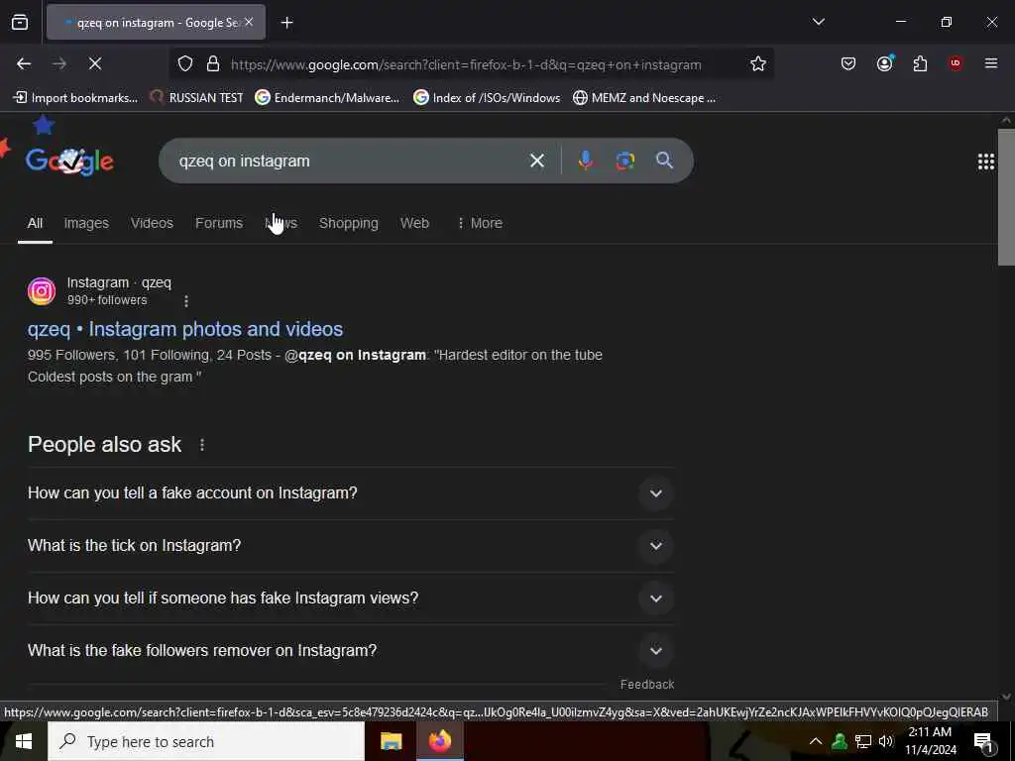Go back to previous page
This screenshot has height=761, width=1015.
pos(24,63)
